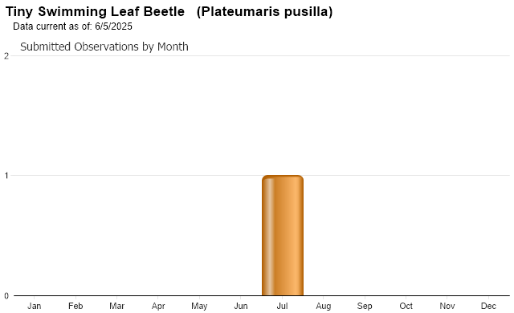
Task: Click the Mar month label
Action: click(x=116, y=306)
